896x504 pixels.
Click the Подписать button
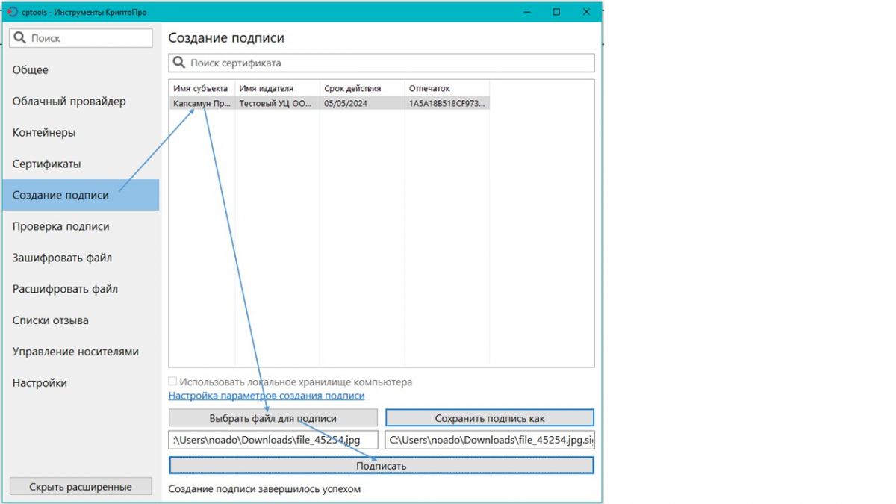382,465
